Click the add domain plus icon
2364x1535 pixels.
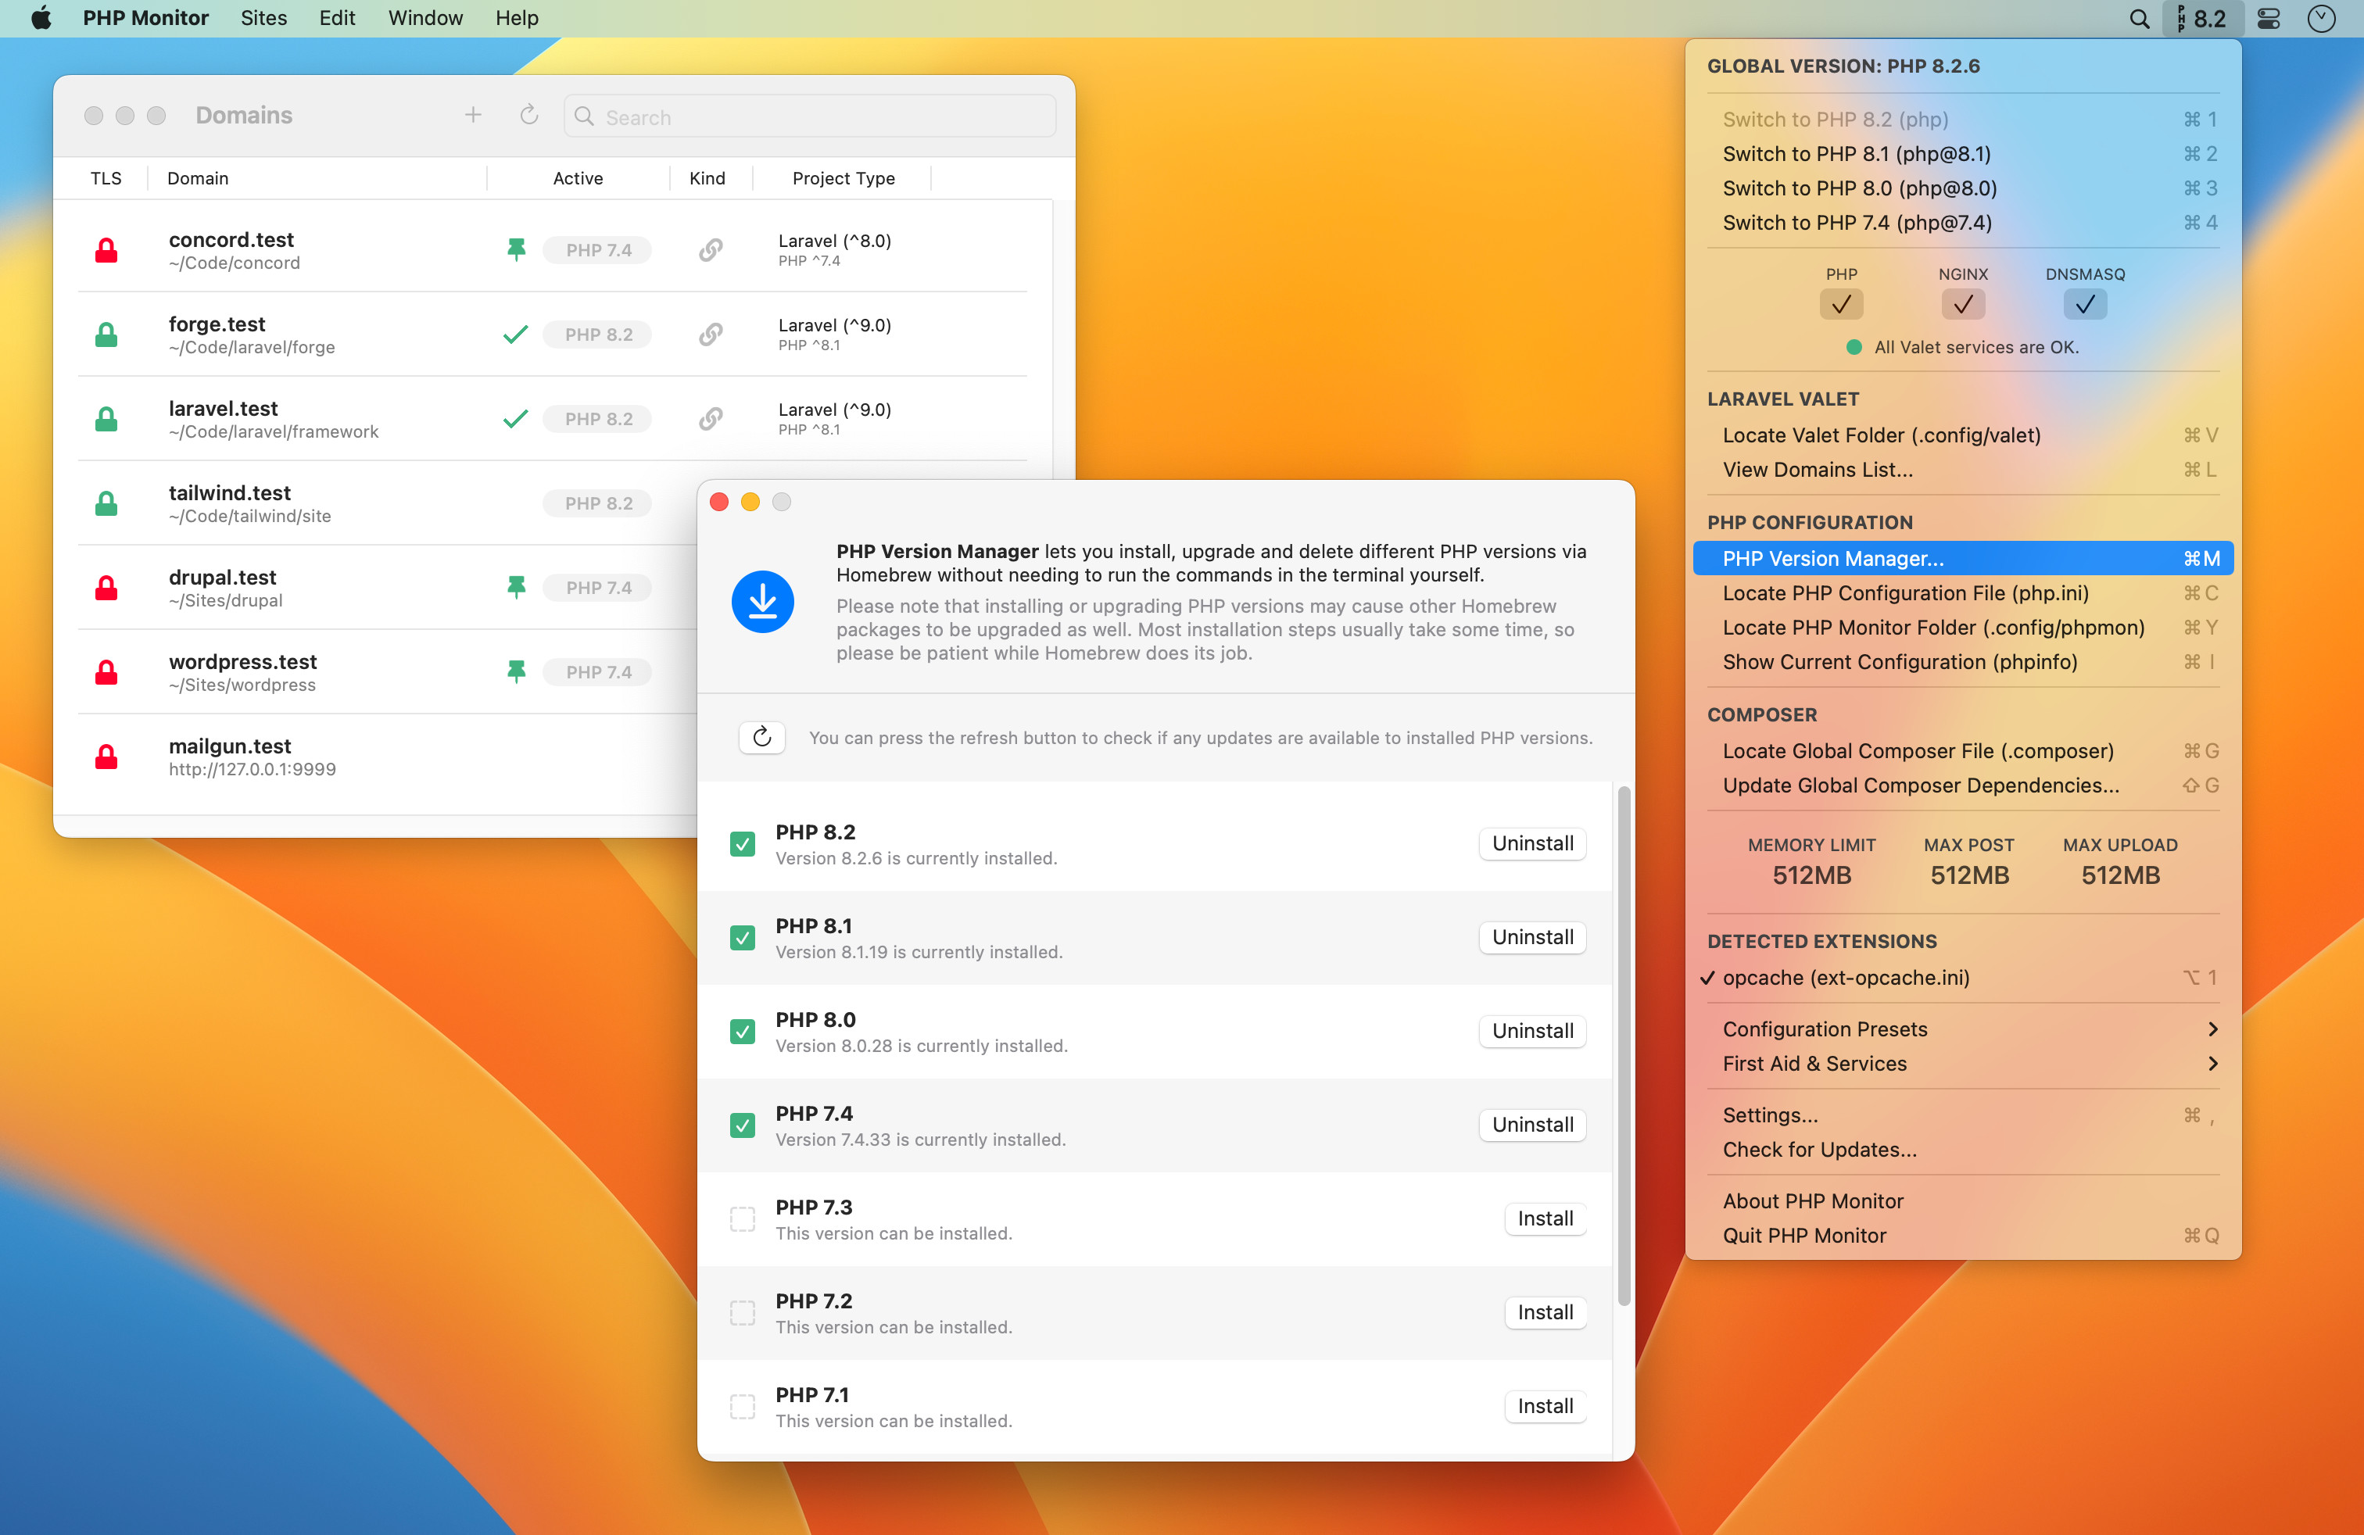[x=473, y=115]
